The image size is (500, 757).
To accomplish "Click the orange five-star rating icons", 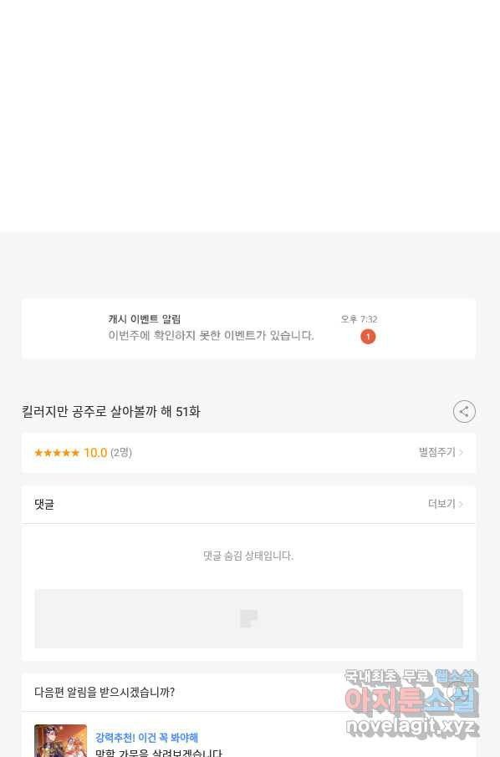I will 57,453.
